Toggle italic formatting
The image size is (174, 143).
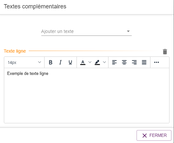coord(60,62)
